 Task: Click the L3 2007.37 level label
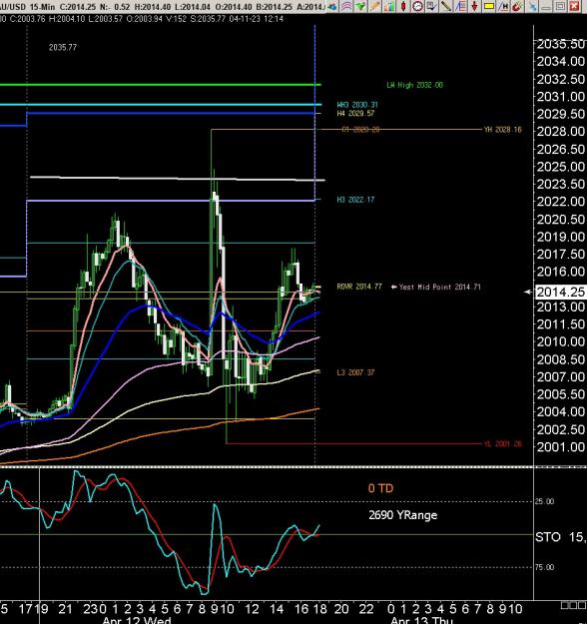[x=355, y=372]
